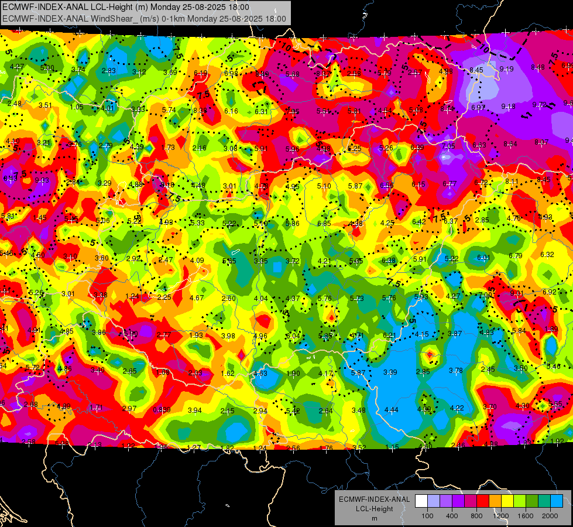Click the legend tick label 400
Viewport: 573px width, 527px height.
[452, 516]
